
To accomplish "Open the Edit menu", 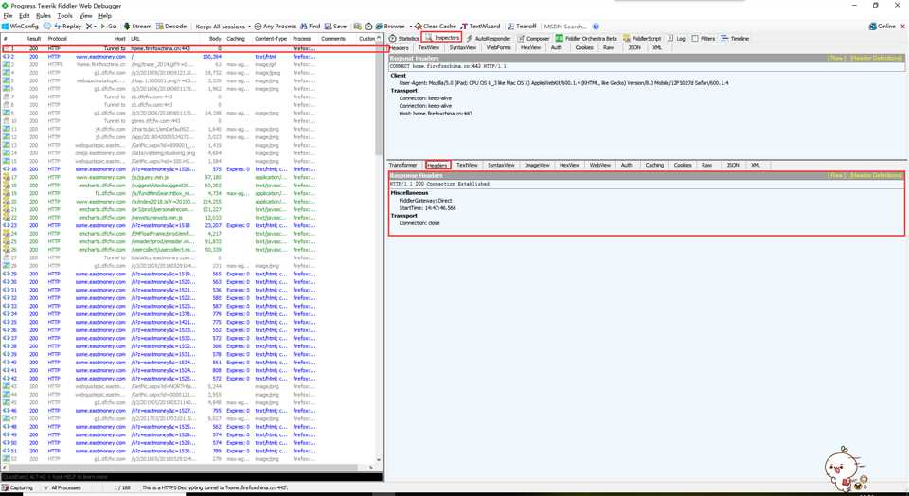I will point(25,16).
